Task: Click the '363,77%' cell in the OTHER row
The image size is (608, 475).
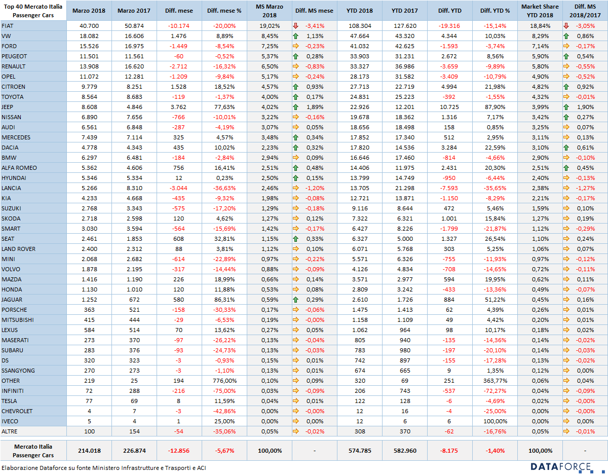Action: [x=495, y=381]
